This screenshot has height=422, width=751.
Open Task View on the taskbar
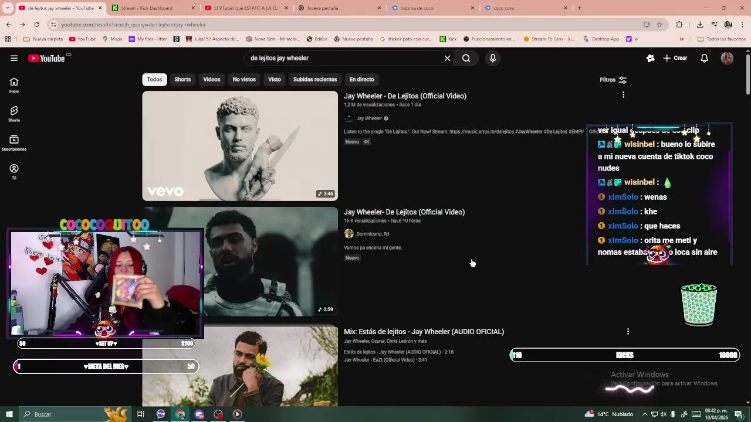141,414
